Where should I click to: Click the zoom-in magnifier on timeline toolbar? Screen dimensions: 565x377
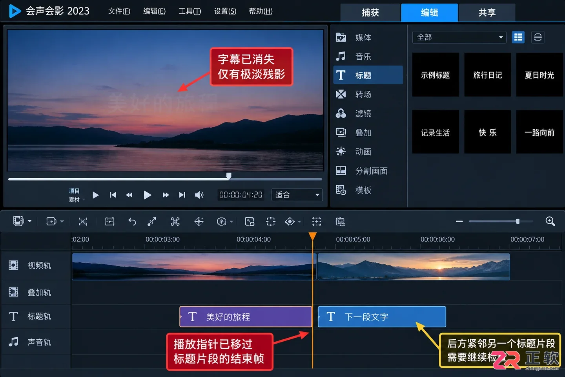[x=550, y=221]
